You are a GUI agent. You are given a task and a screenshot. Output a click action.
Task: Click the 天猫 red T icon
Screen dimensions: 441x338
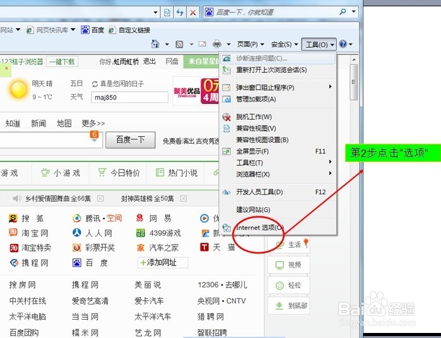point(204,247)
